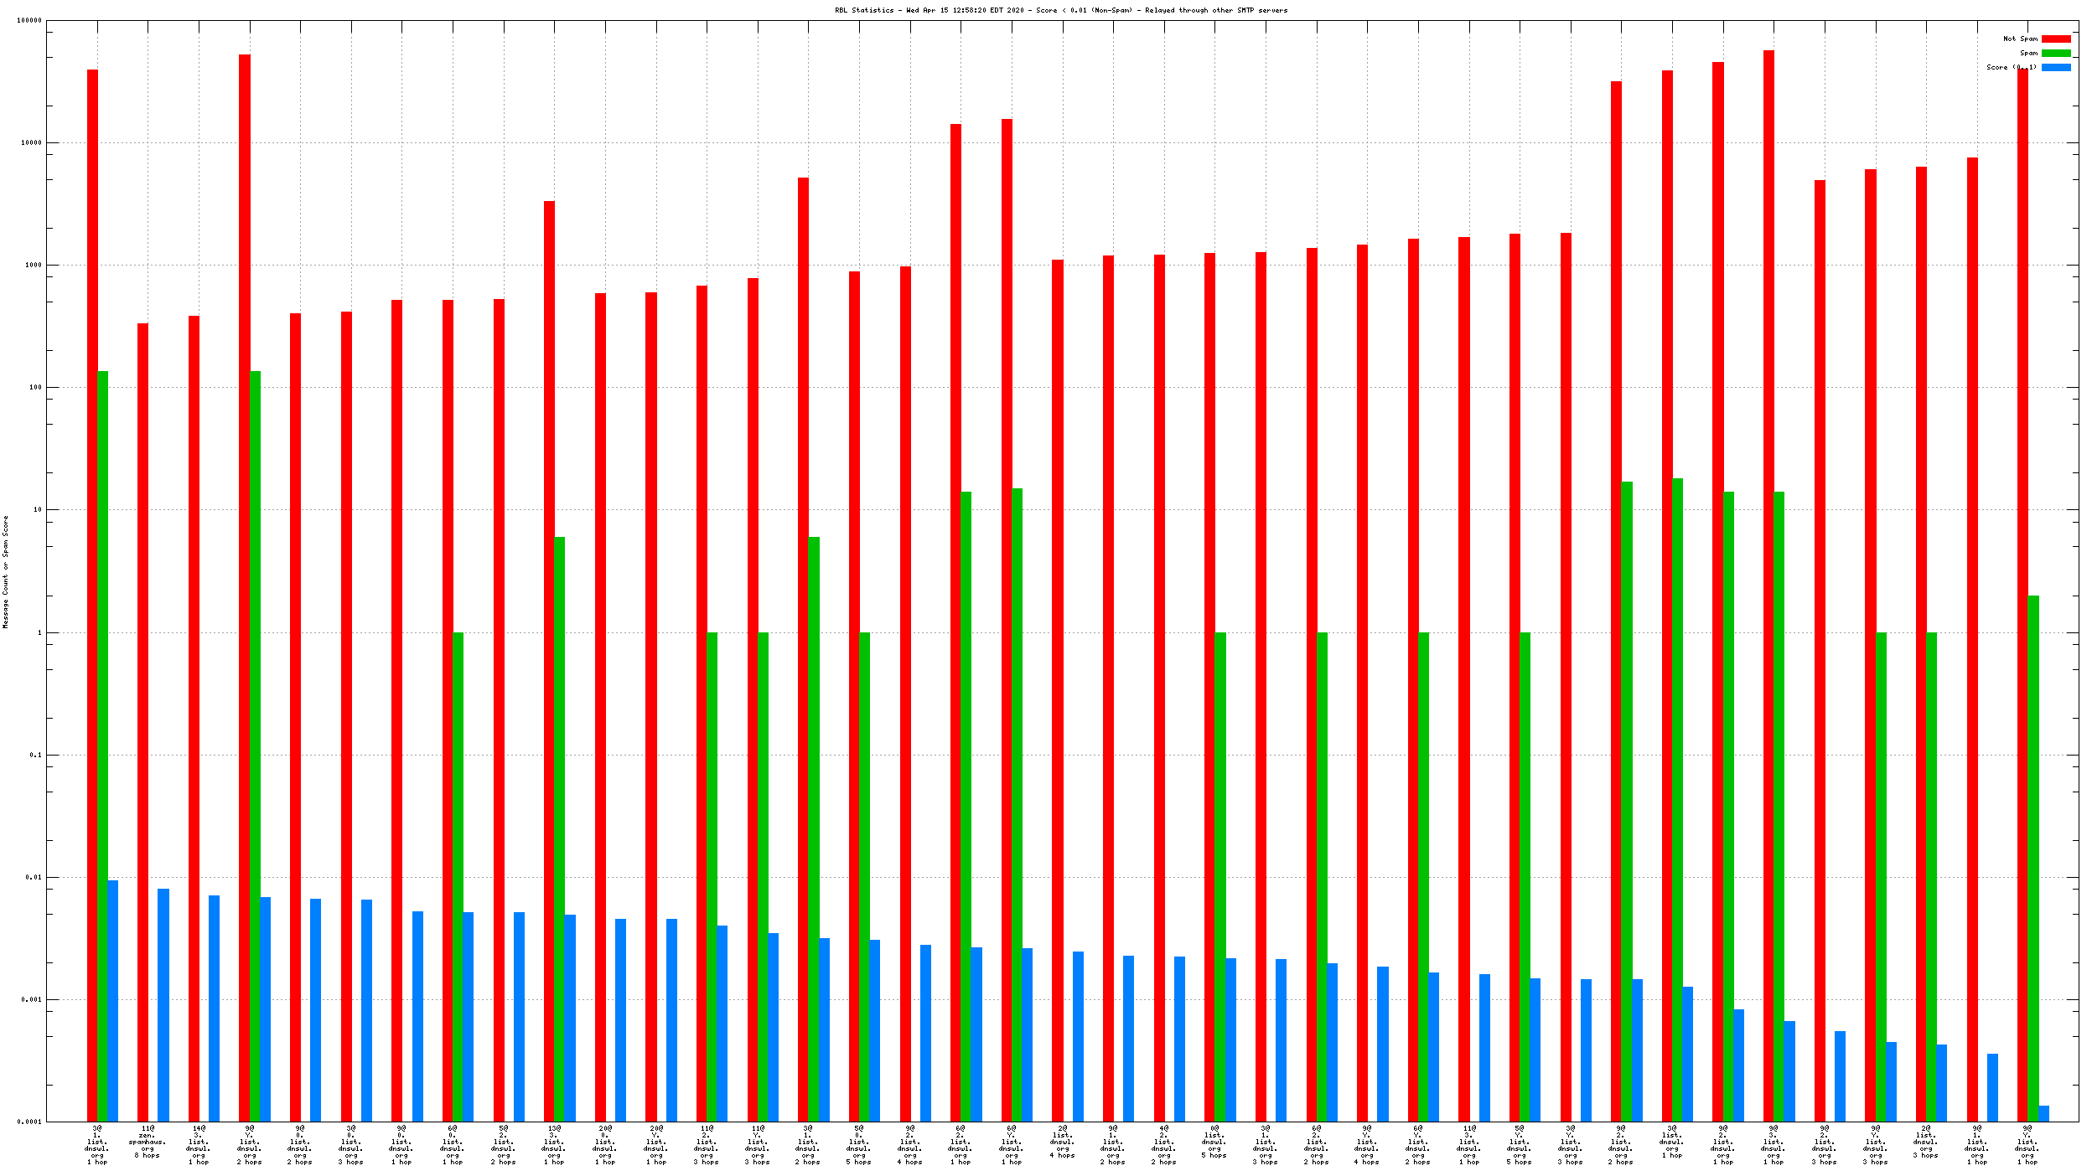Click the blue Score legend swatch
Image resolution: width=2092 pixels, height=1176 pixels.
pos(2055,67)
